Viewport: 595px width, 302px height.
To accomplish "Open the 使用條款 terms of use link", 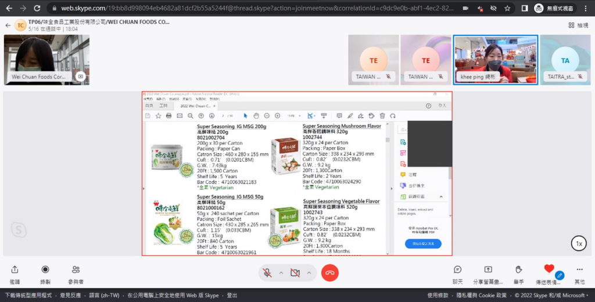I will tap(438, 295).
